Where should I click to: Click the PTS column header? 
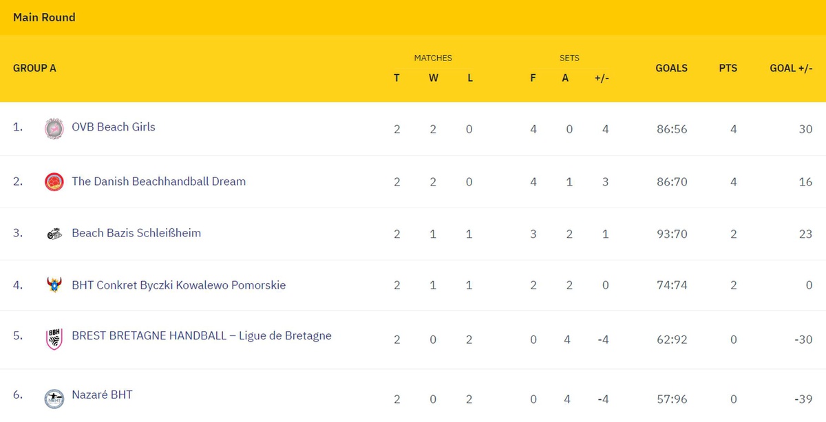(x=728, y=68)
